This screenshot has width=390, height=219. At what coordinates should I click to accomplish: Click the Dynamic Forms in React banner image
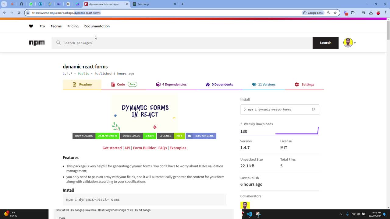[144, 113]
